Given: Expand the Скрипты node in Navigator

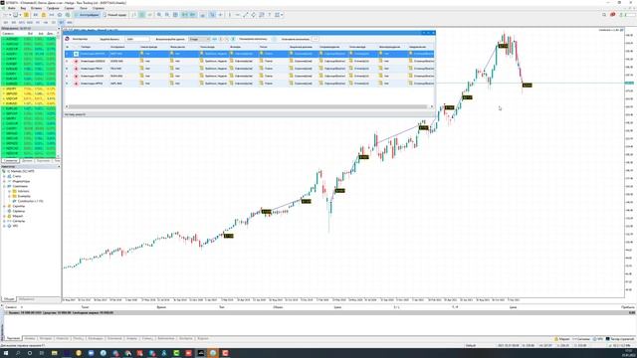Looking at the screenshot, I should [4, 206].
